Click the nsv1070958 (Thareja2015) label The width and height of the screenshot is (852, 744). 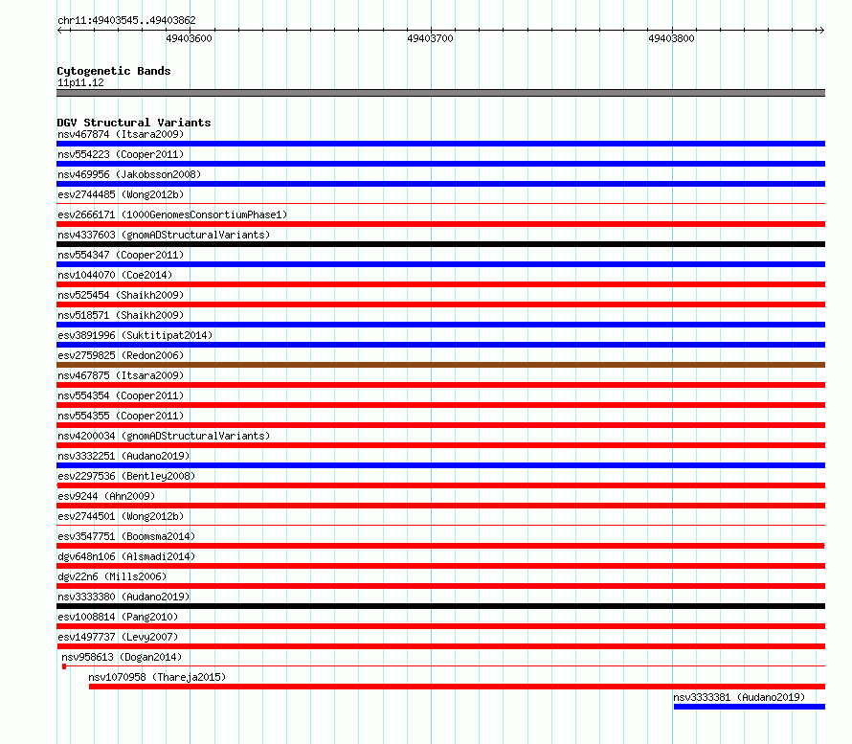[157, 677]
